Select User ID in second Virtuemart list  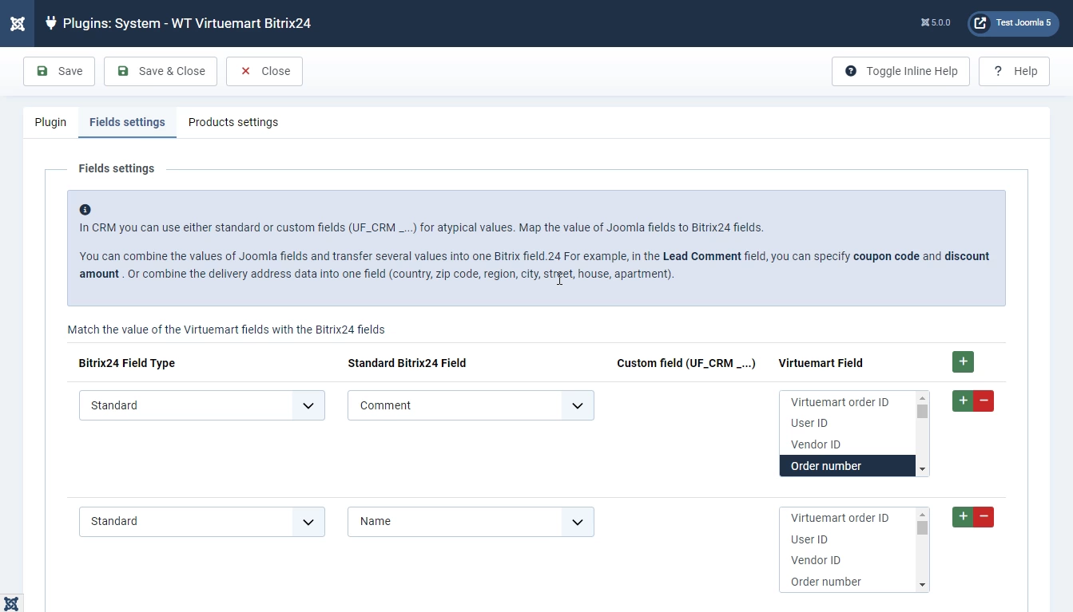tap(809, 539)
